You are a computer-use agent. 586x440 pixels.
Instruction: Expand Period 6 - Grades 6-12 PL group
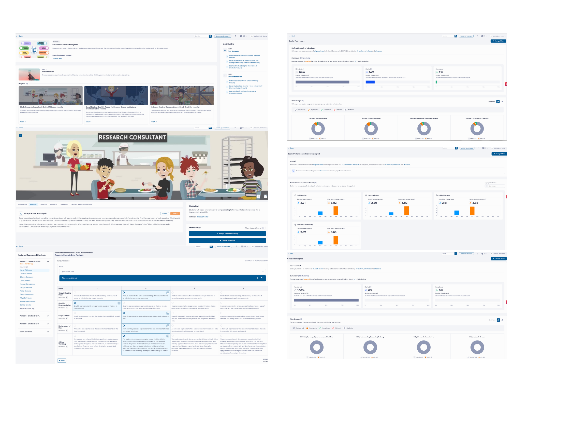tap(48, 316)
